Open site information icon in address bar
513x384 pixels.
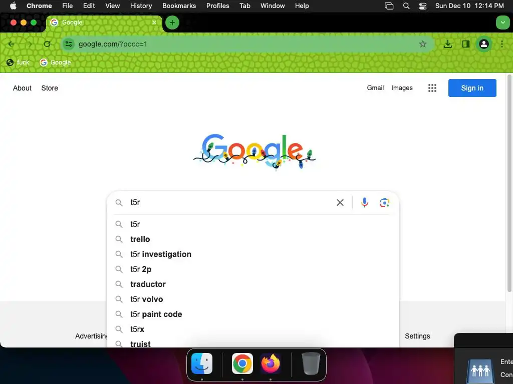(68, 44)
